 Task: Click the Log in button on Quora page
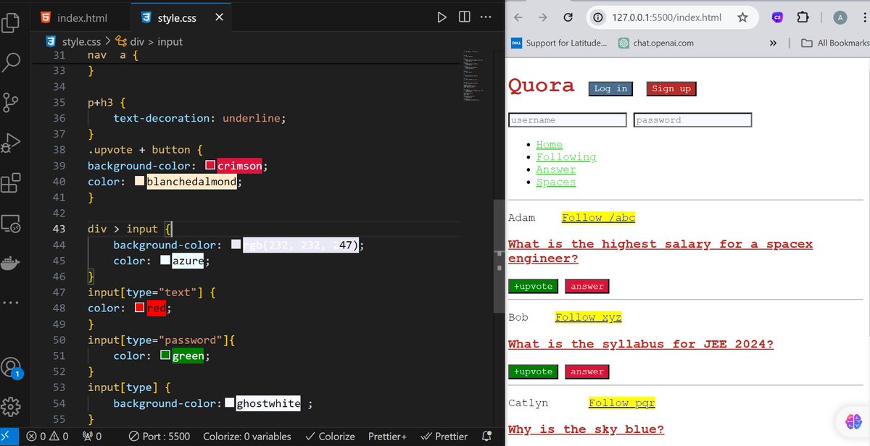click(x=610, y=89)
